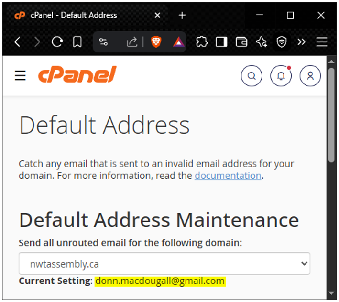Expand the nwtassembly.ca domain dropdown

point(164,264)
